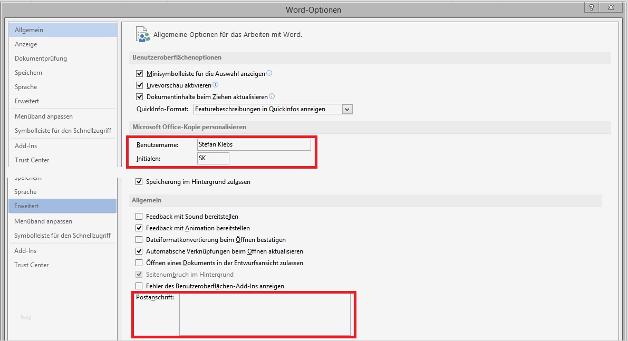This screenshot has height=341, width=628.
Task: Open the Anzeige category in sidebar
Action: coord(26,44)
